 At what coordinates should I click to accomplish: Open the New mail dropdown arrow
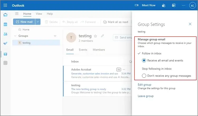click(38, 22)
